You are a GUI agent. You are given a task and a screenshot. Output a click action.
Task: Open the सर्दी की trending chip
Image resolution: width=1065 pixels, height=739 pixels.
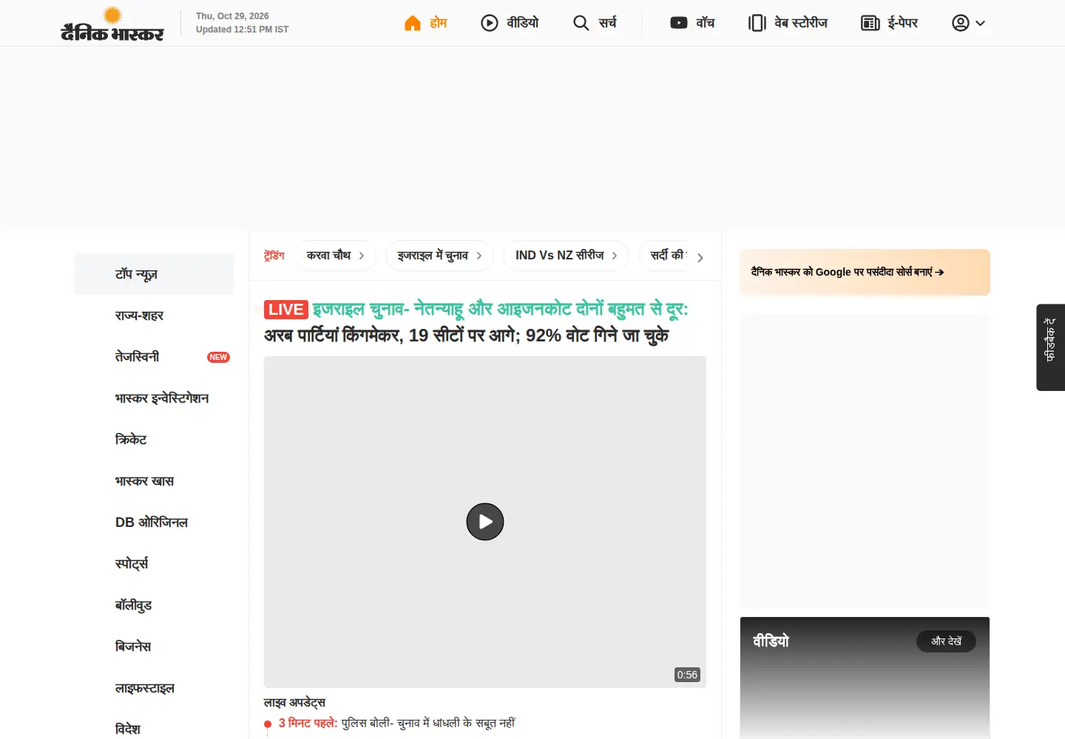point(664,256)
